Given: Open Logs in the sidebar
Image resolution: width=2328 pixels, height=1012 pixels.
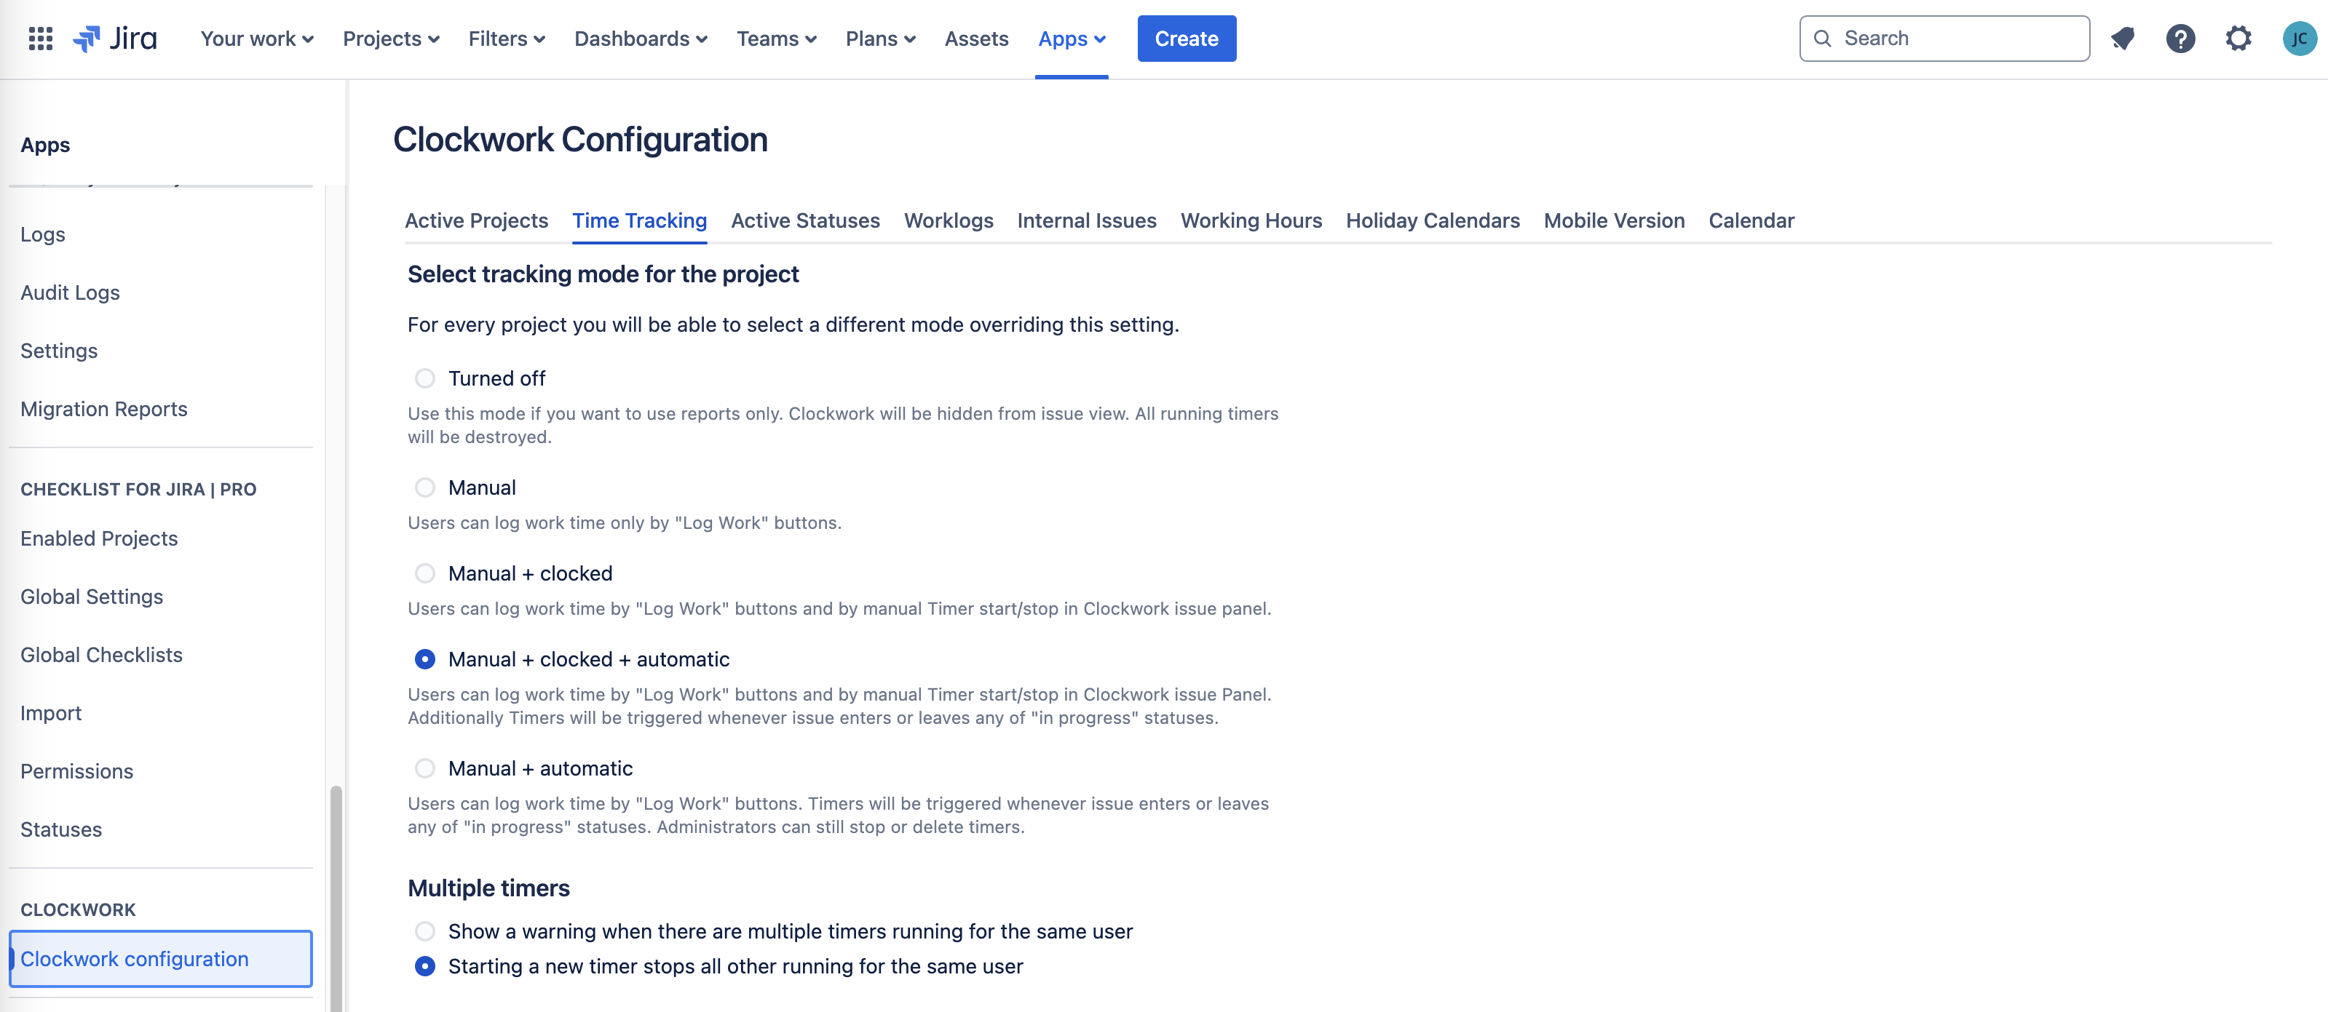Looking at the screenshot, I should click(44, 235).
